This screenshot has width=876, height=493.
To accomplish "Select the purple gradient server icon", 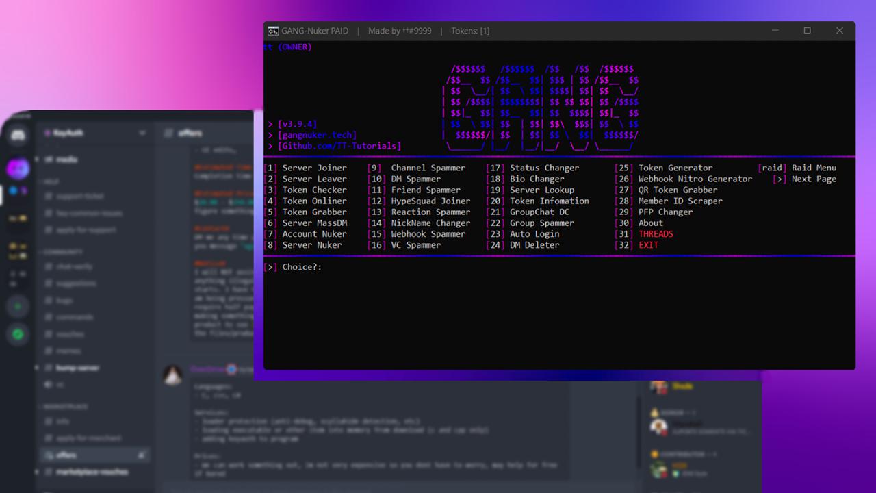I will pyautogui.click(x=18, y=168).
